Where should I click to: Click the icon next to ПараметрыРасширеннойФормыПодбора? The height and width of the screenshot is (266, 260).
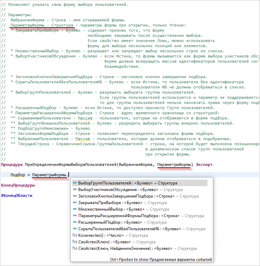click(x=75, y=216)
